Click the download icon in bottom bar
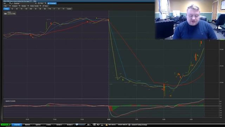Screen dimensions: 225x127 [x=102, y=125]
